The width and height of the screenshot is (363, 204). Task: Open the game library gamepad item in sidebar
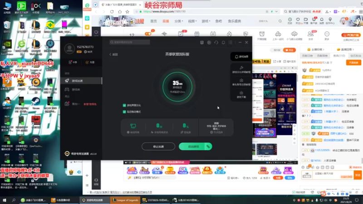74,89
